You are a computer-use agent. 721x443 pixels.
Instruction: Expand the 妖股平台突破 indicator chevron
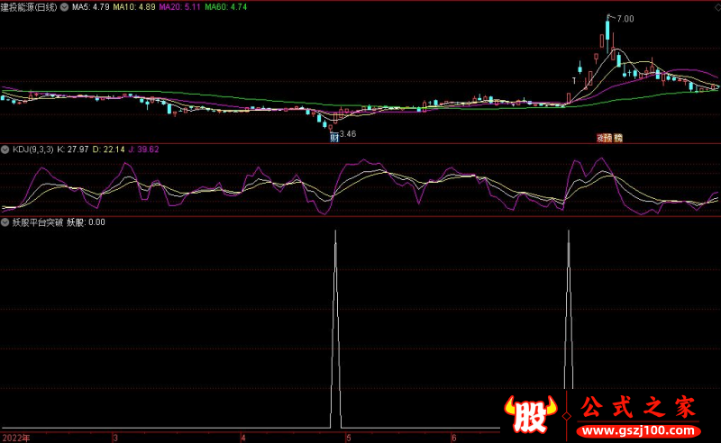[5, 222]
